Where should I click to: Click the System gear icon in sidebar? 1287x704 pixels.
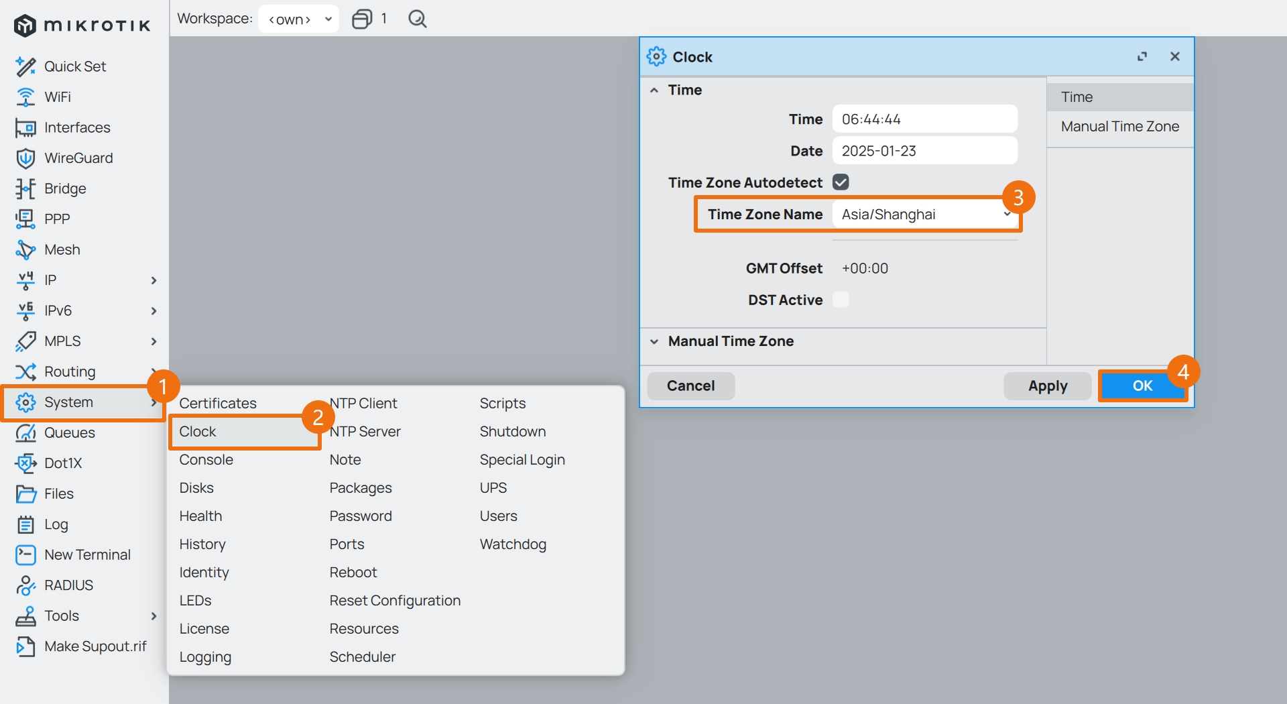click(25, 402)
